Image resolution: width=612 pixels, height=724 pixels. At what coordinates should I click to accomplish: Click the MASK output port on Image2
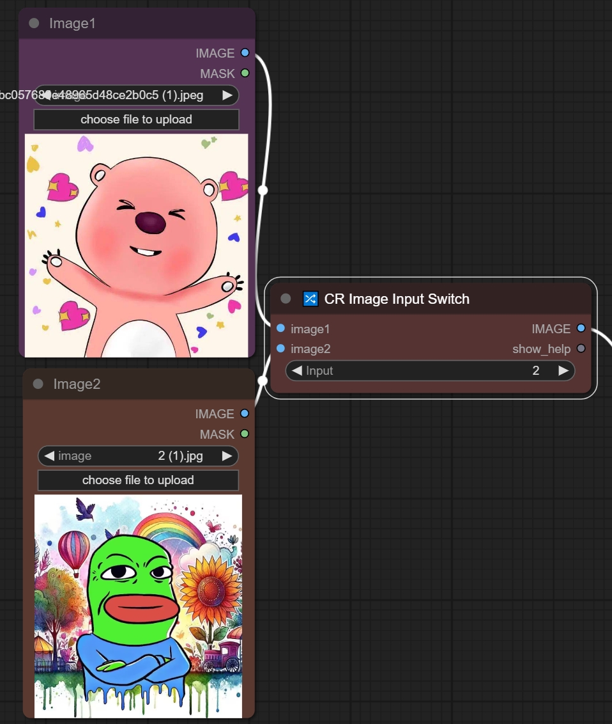(x=244, y=434)
